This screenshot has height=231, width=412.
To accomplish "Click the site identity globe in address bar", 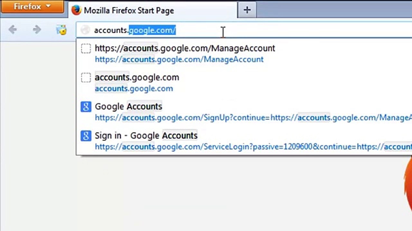I will tap(85, 30).
